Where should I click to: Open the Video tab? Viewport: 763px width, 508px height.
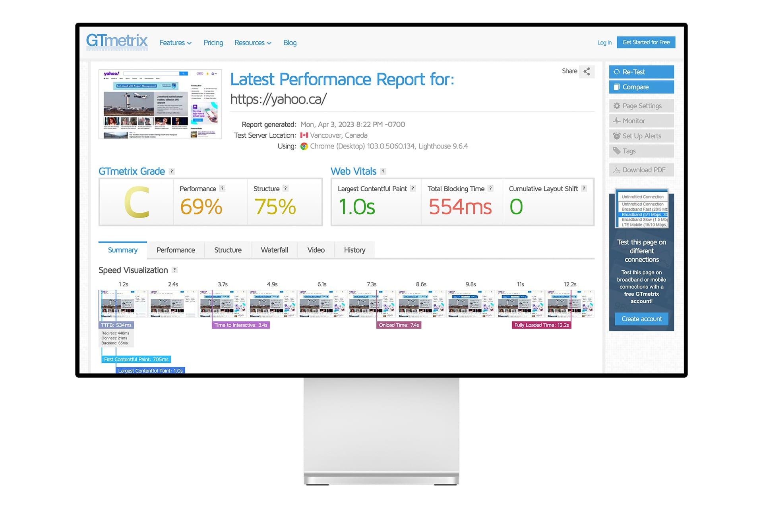pyautogui.click(x=316, y=250)
